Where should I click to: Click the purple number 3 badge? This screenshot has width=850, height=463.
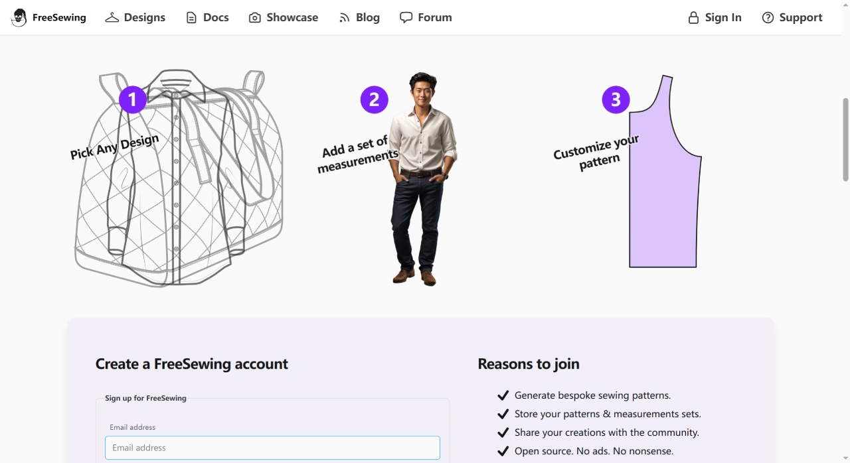pos(616,99)
